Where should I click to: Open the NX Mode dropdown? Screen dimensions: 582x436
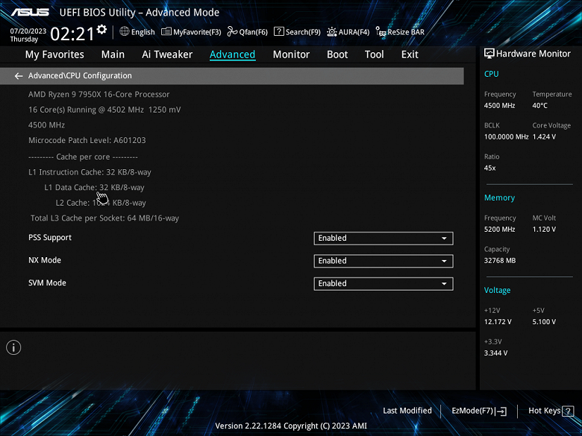pos(384,261)
